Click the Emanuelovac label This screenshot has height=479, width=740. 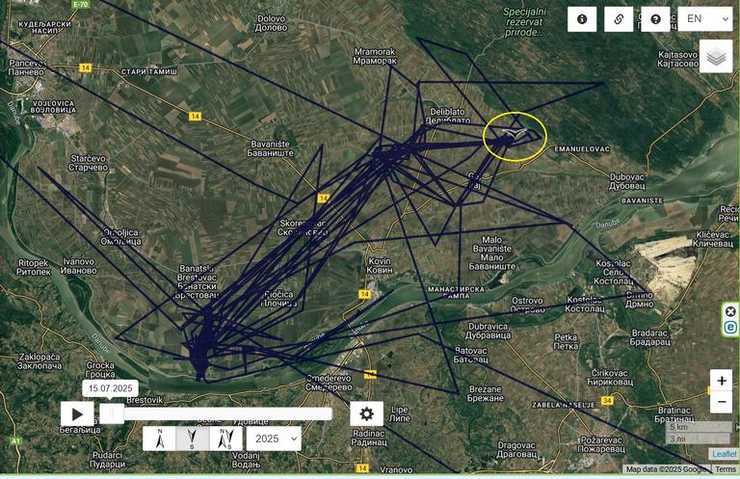pyautogui.click(x=582, y=149)
